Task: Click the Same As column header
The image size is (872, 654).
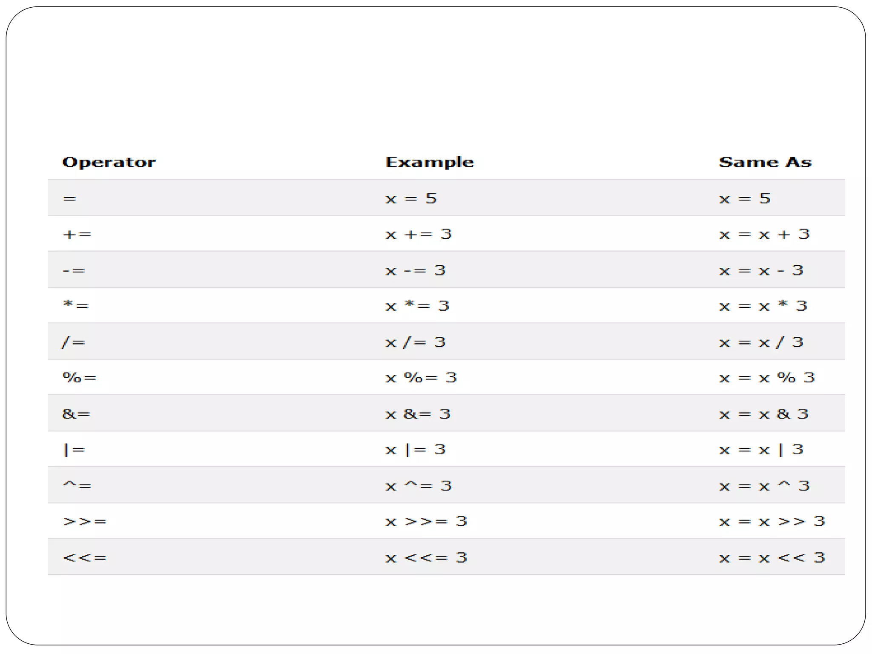Action: [x=765, y=162]
